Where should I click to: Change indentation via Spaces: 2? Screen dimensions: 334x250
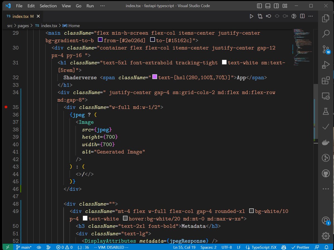click(x=208, y=247)
